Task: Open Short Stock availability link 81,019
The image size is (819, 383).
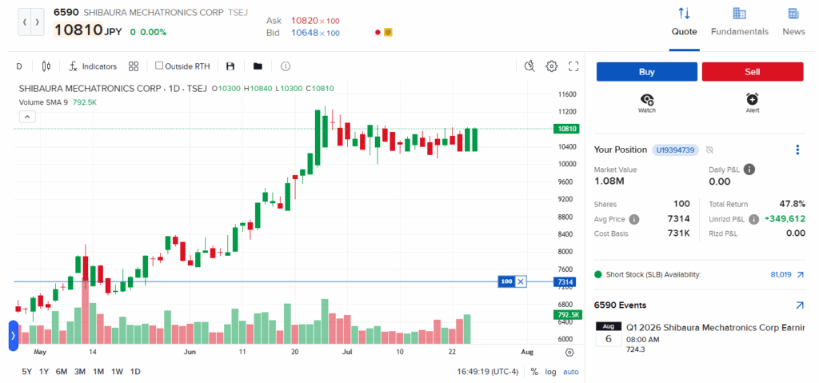Action: pyautogui.click(x=787, y=274)
